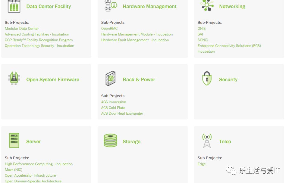This screenshot has height=183, width=289.
Task: Click the Telco antenna tower icon
Action: click(x=207, y=141)
